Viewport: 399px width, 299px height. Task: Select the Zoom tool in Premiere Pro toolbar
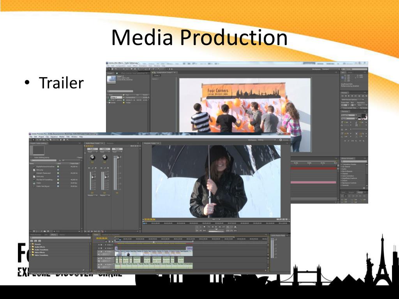67,140
